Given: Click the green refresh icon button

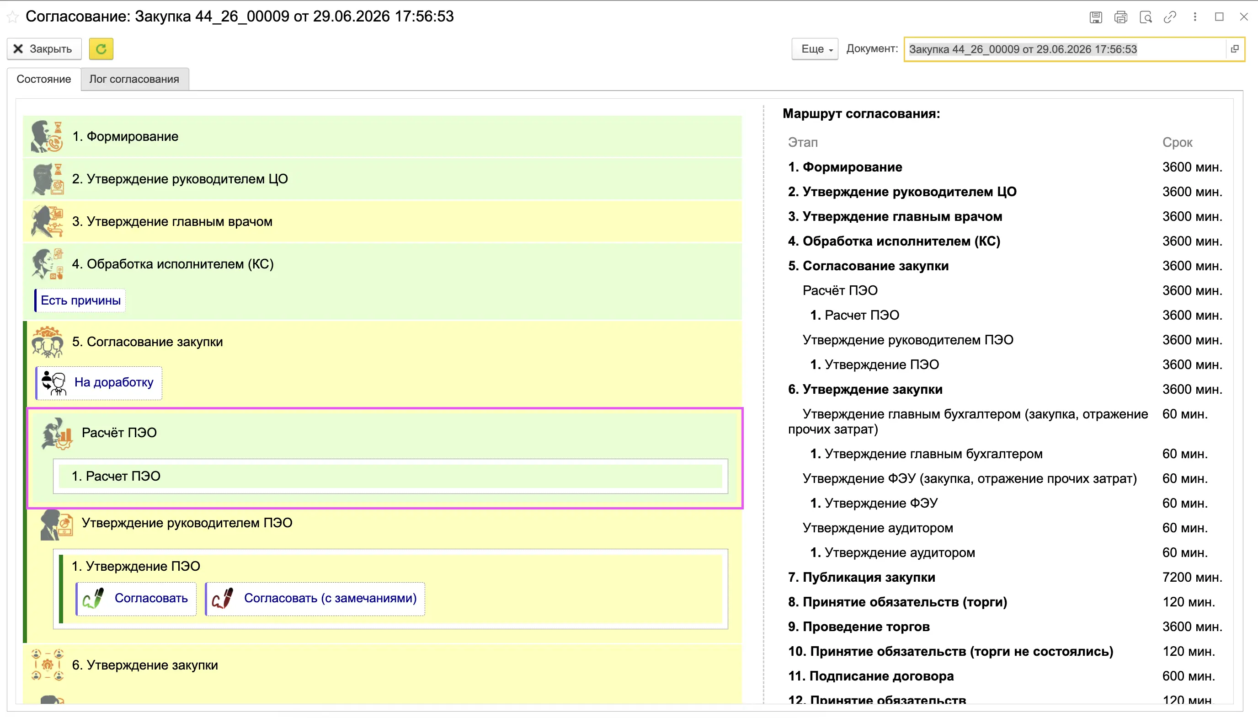Looking at the screenshot, I should tap(101, 49).
